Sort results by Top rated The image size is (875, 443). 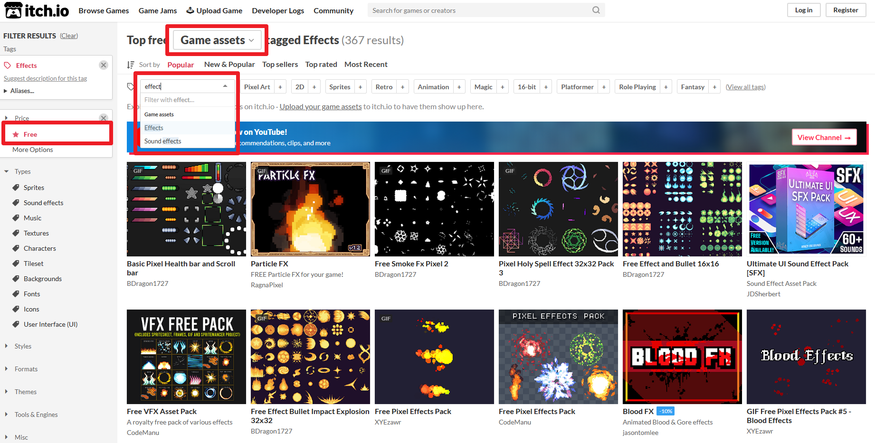point(321,64)
